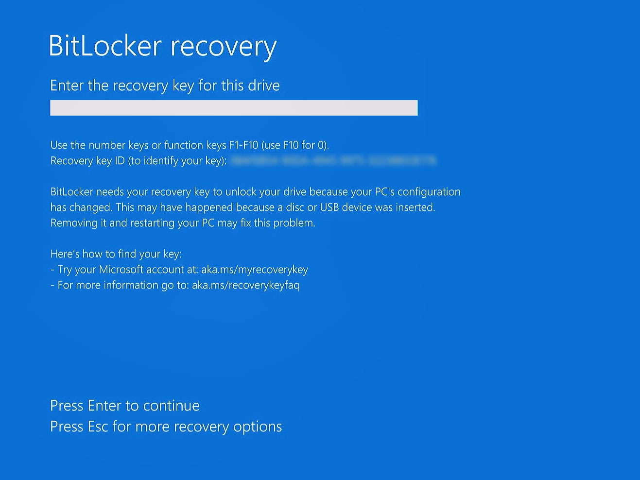Open the aka.ms/recoverykeyfaq link
The image size is (640, 480).
245,285
